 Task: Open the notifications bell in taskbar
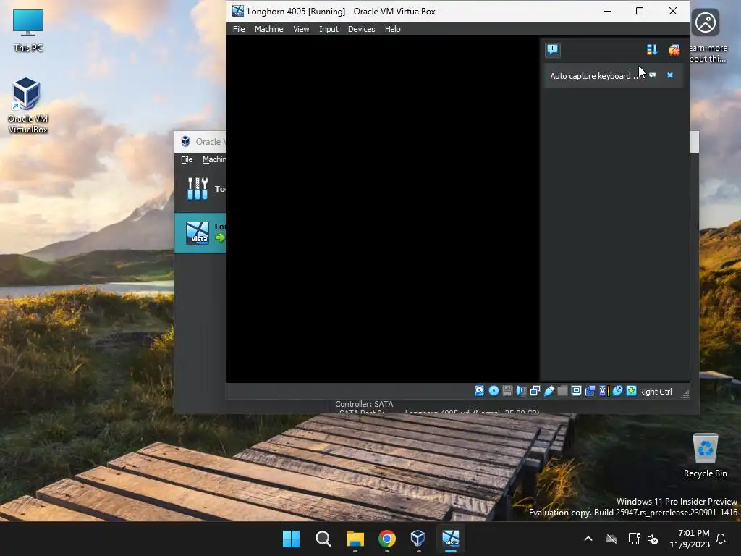point(721,539)
